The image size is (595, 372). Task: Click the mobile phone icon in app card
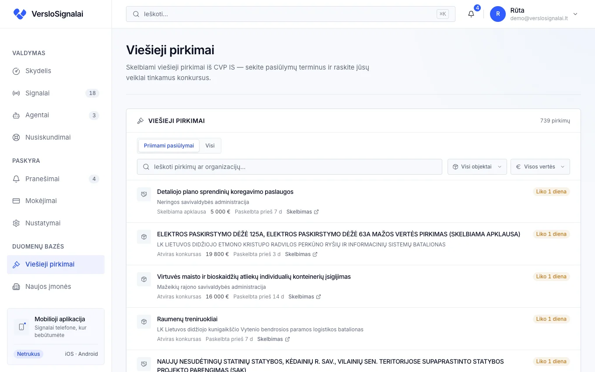21,327
